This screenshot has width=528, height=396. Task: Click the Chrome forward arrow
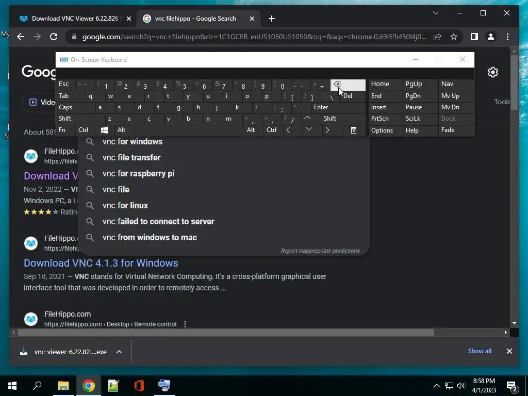click(x=37, y=37)
